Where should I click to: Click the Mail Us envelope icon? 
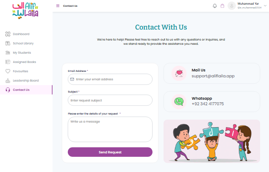[x=179, y=74]
